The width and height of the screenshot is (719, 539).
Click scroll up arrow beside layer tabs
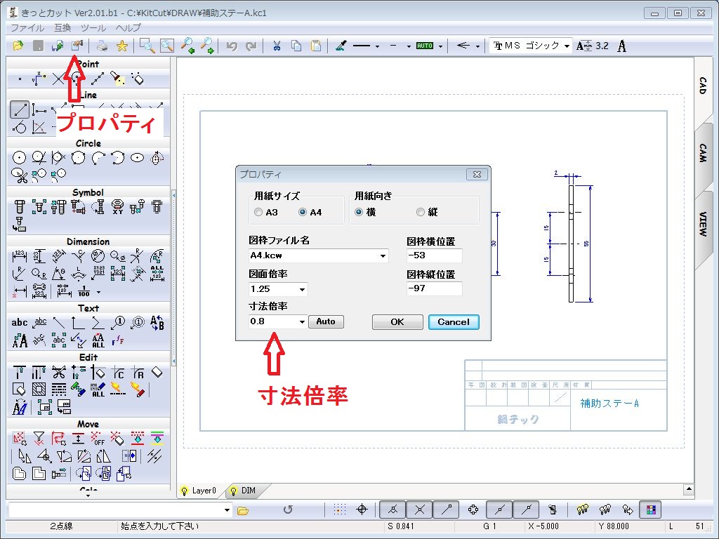click(x=688, y=489)
